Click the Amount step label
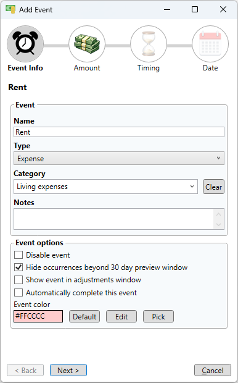 coord(87,68)
